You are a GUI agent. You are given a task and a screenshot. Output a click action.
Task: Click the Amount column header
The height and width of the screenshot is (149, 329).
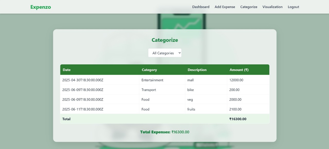pos(239,69)
